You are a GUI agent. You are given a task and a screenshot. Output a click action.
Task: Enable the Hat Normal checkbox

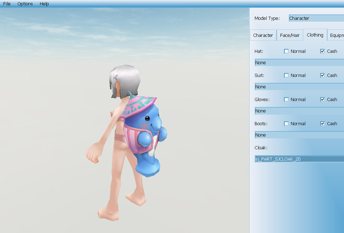pyautogui.click(x=286, y=51)
